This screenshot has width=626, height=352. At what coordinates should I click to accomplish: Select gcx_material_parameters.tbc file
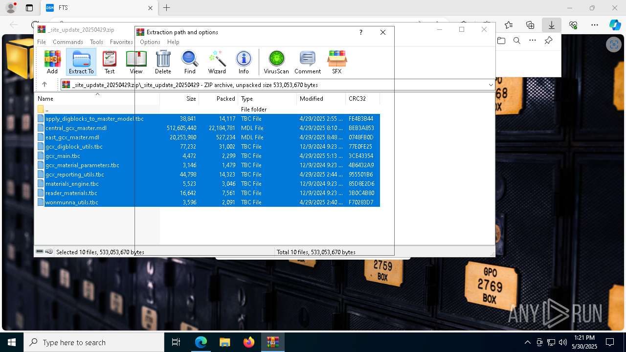(x=208, y=165)
